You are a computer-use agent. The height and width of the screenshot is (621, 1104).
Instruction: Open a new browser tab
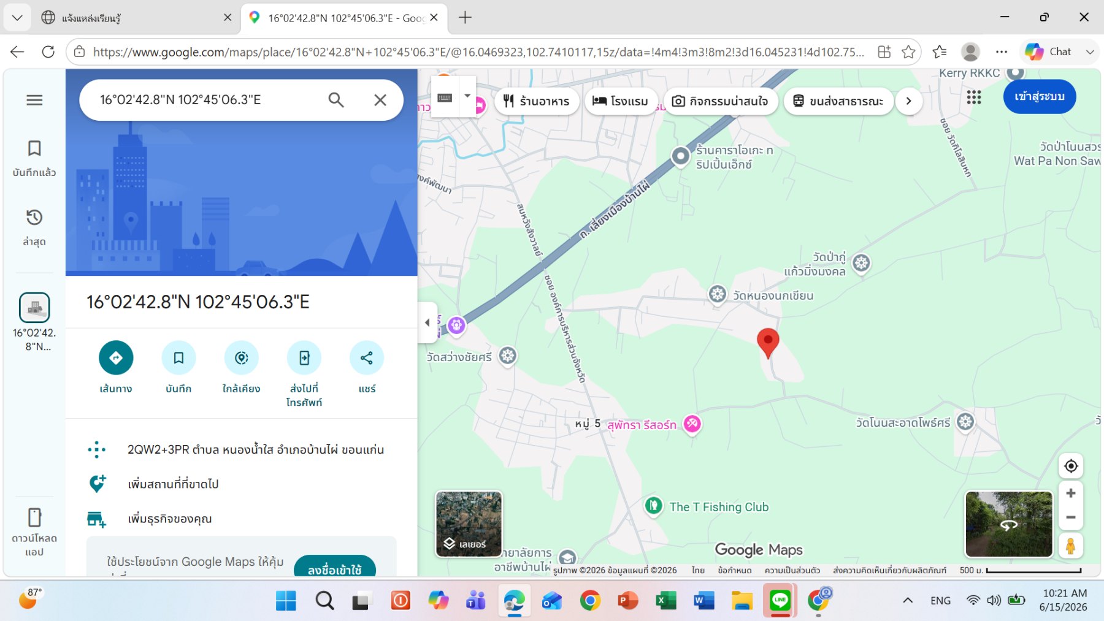[x=466, y=18]
